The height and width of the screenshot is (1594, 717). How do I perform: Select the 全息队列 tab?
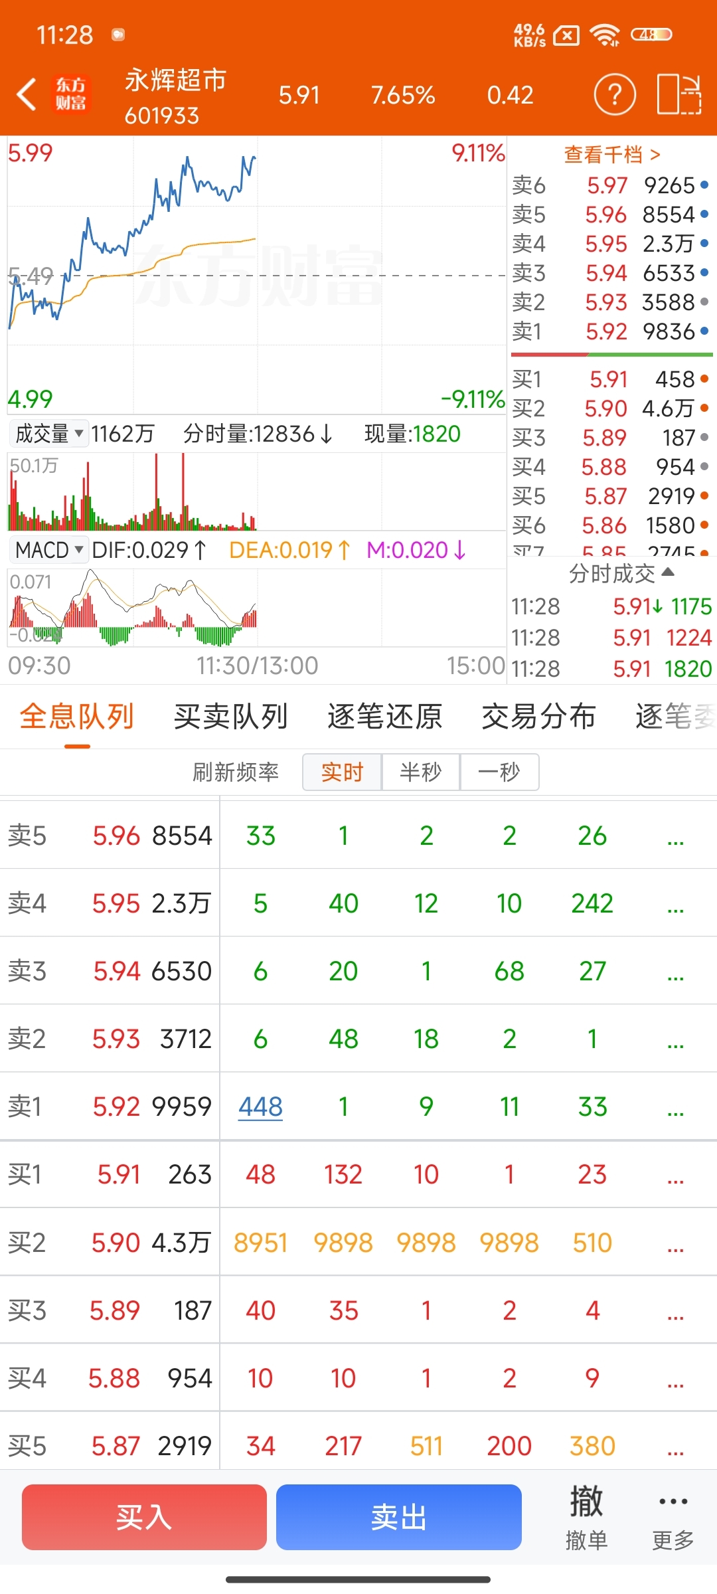(77, 717)
